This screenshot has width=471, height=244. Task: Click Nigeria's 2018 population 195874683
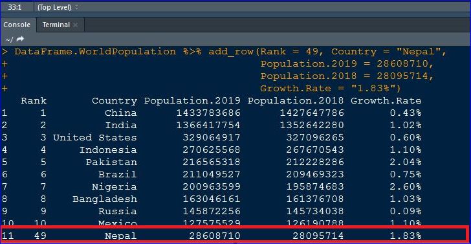[315, 186]
